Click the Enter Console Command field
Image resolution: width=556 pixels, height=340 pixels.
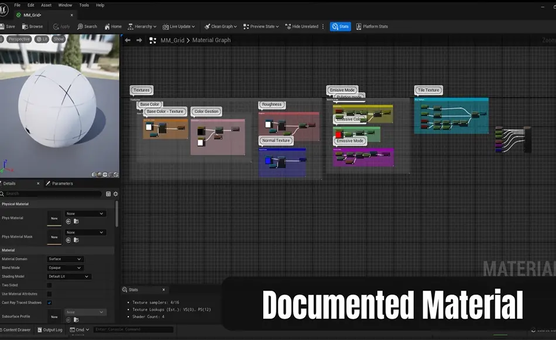135,329
